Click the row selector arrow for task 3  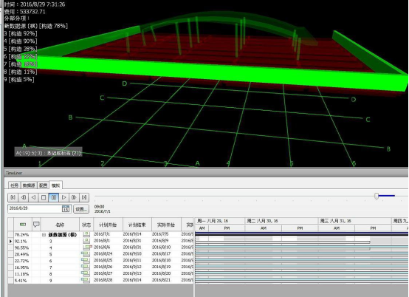tap(10, 241)
